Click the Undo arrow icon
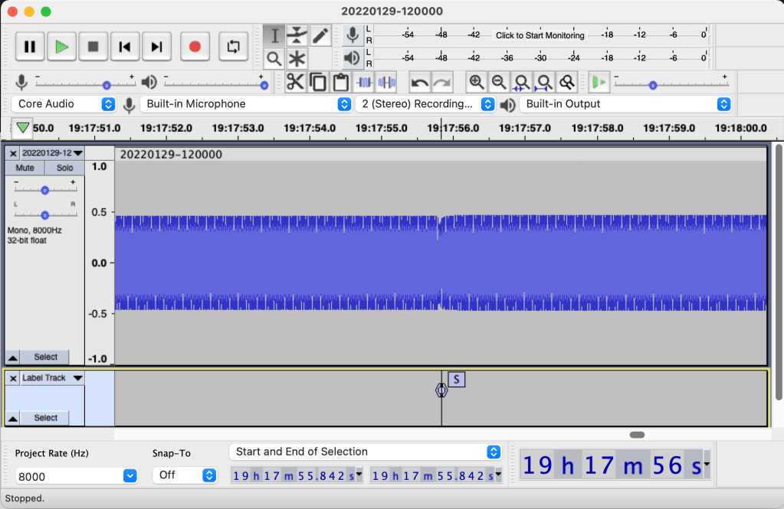This screenshot has width=784, height=509. click(x=419, y=82)
